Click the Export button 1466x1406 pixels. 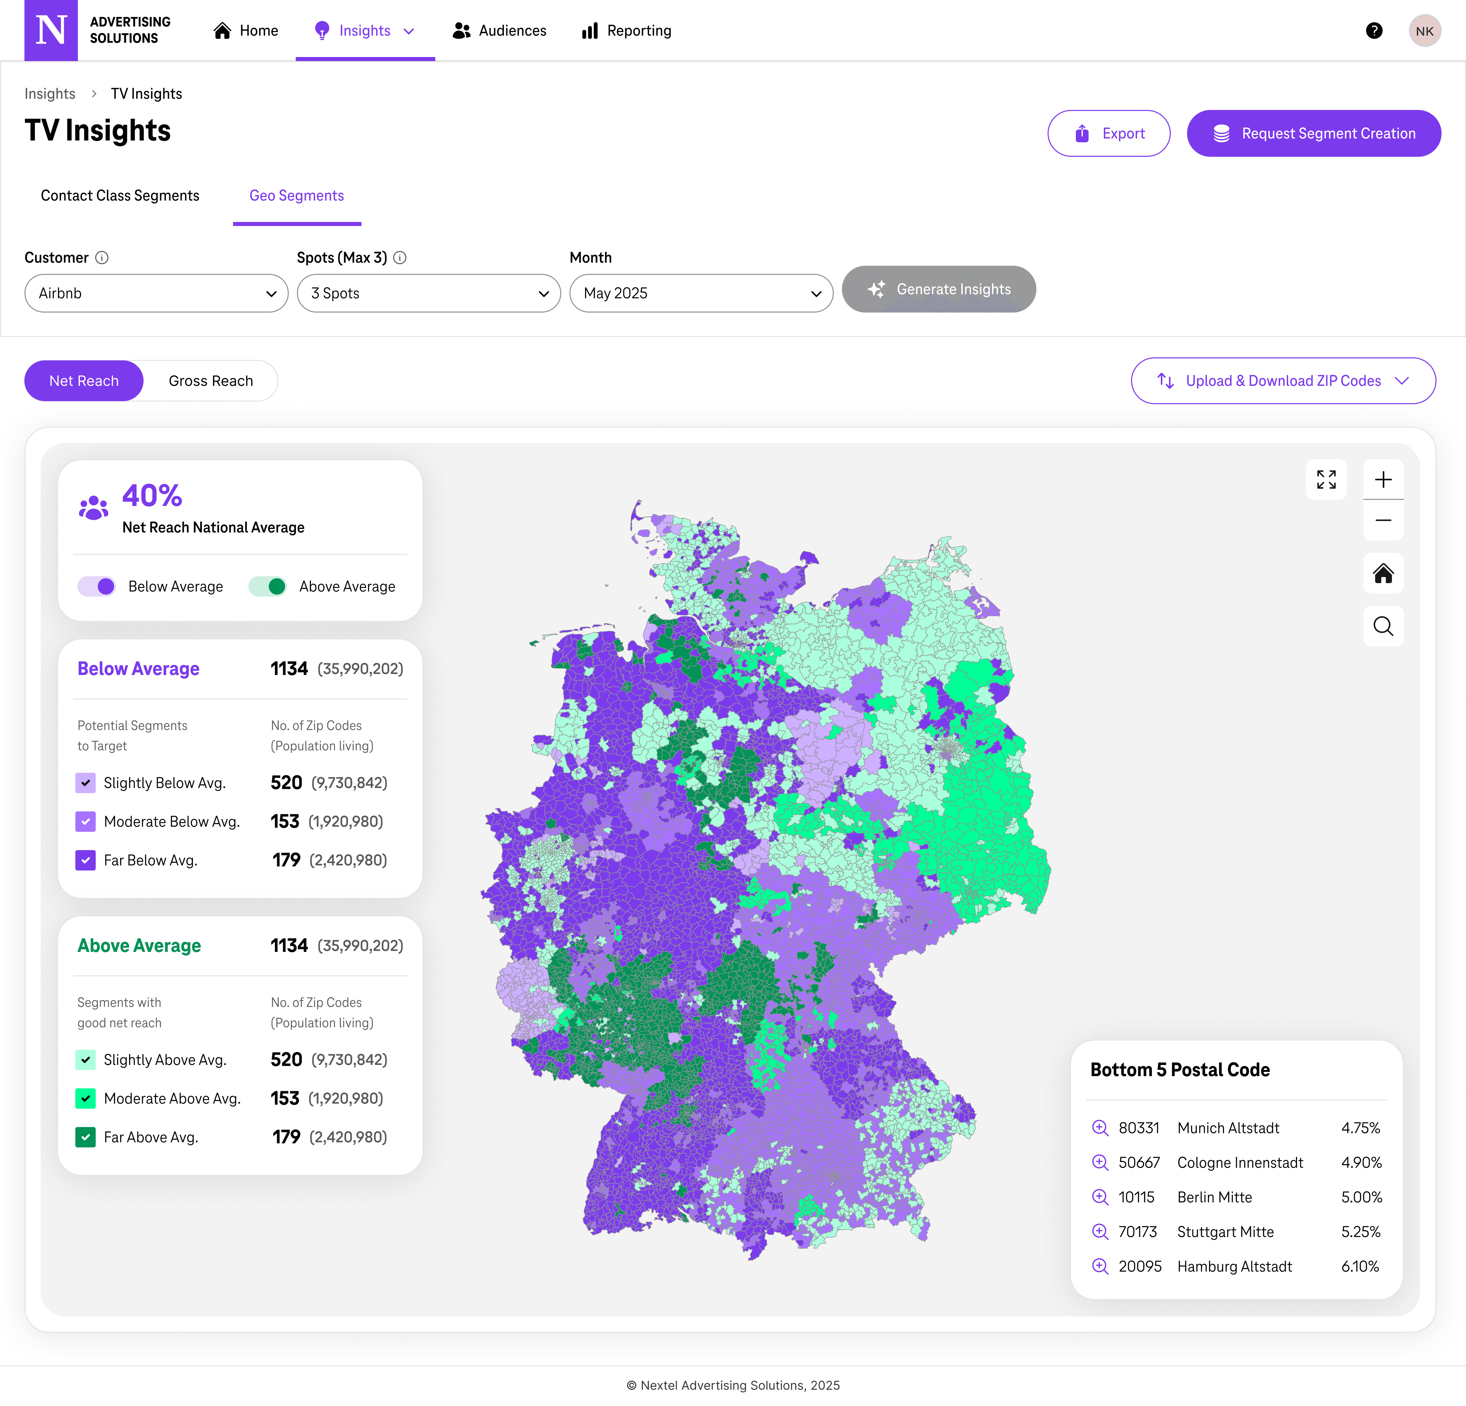point(1108,134)
